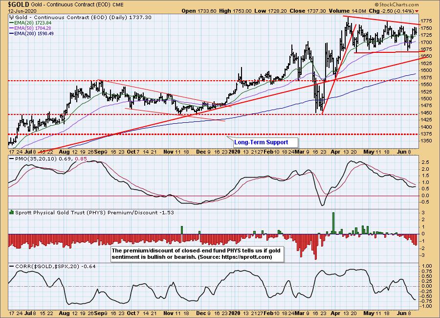Click the Volume 14.0M readout

tap(348, 11)
